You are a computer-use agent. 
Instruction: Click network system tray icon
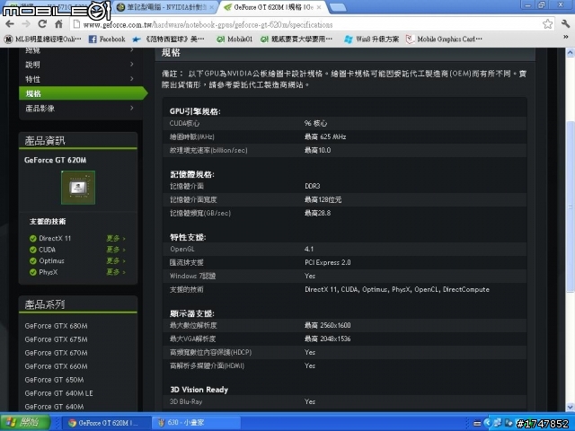[x=498, y=423]
